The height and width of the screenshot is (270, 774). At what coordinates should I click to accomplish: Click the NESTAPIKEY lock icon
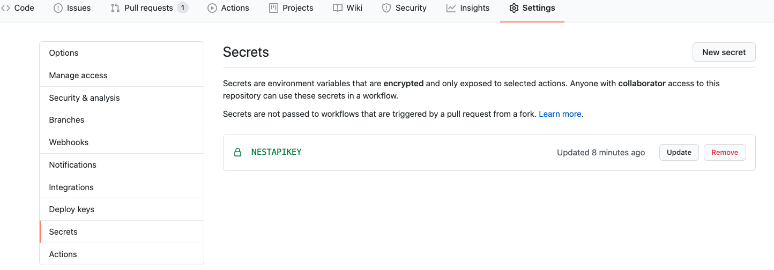(237, 152)
